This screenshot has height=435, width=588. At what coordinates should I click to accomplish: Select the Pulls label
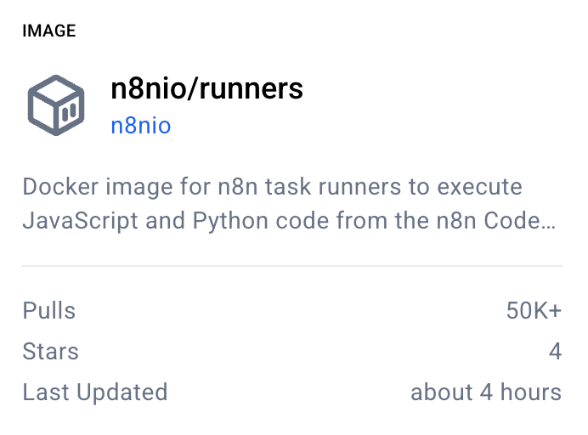pos(49,311)
